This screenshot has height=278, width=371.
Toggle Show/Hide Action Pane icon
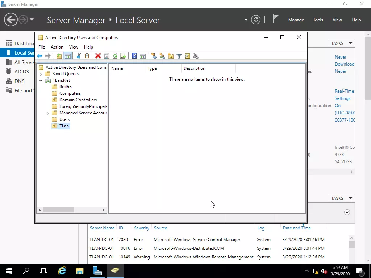143,56
